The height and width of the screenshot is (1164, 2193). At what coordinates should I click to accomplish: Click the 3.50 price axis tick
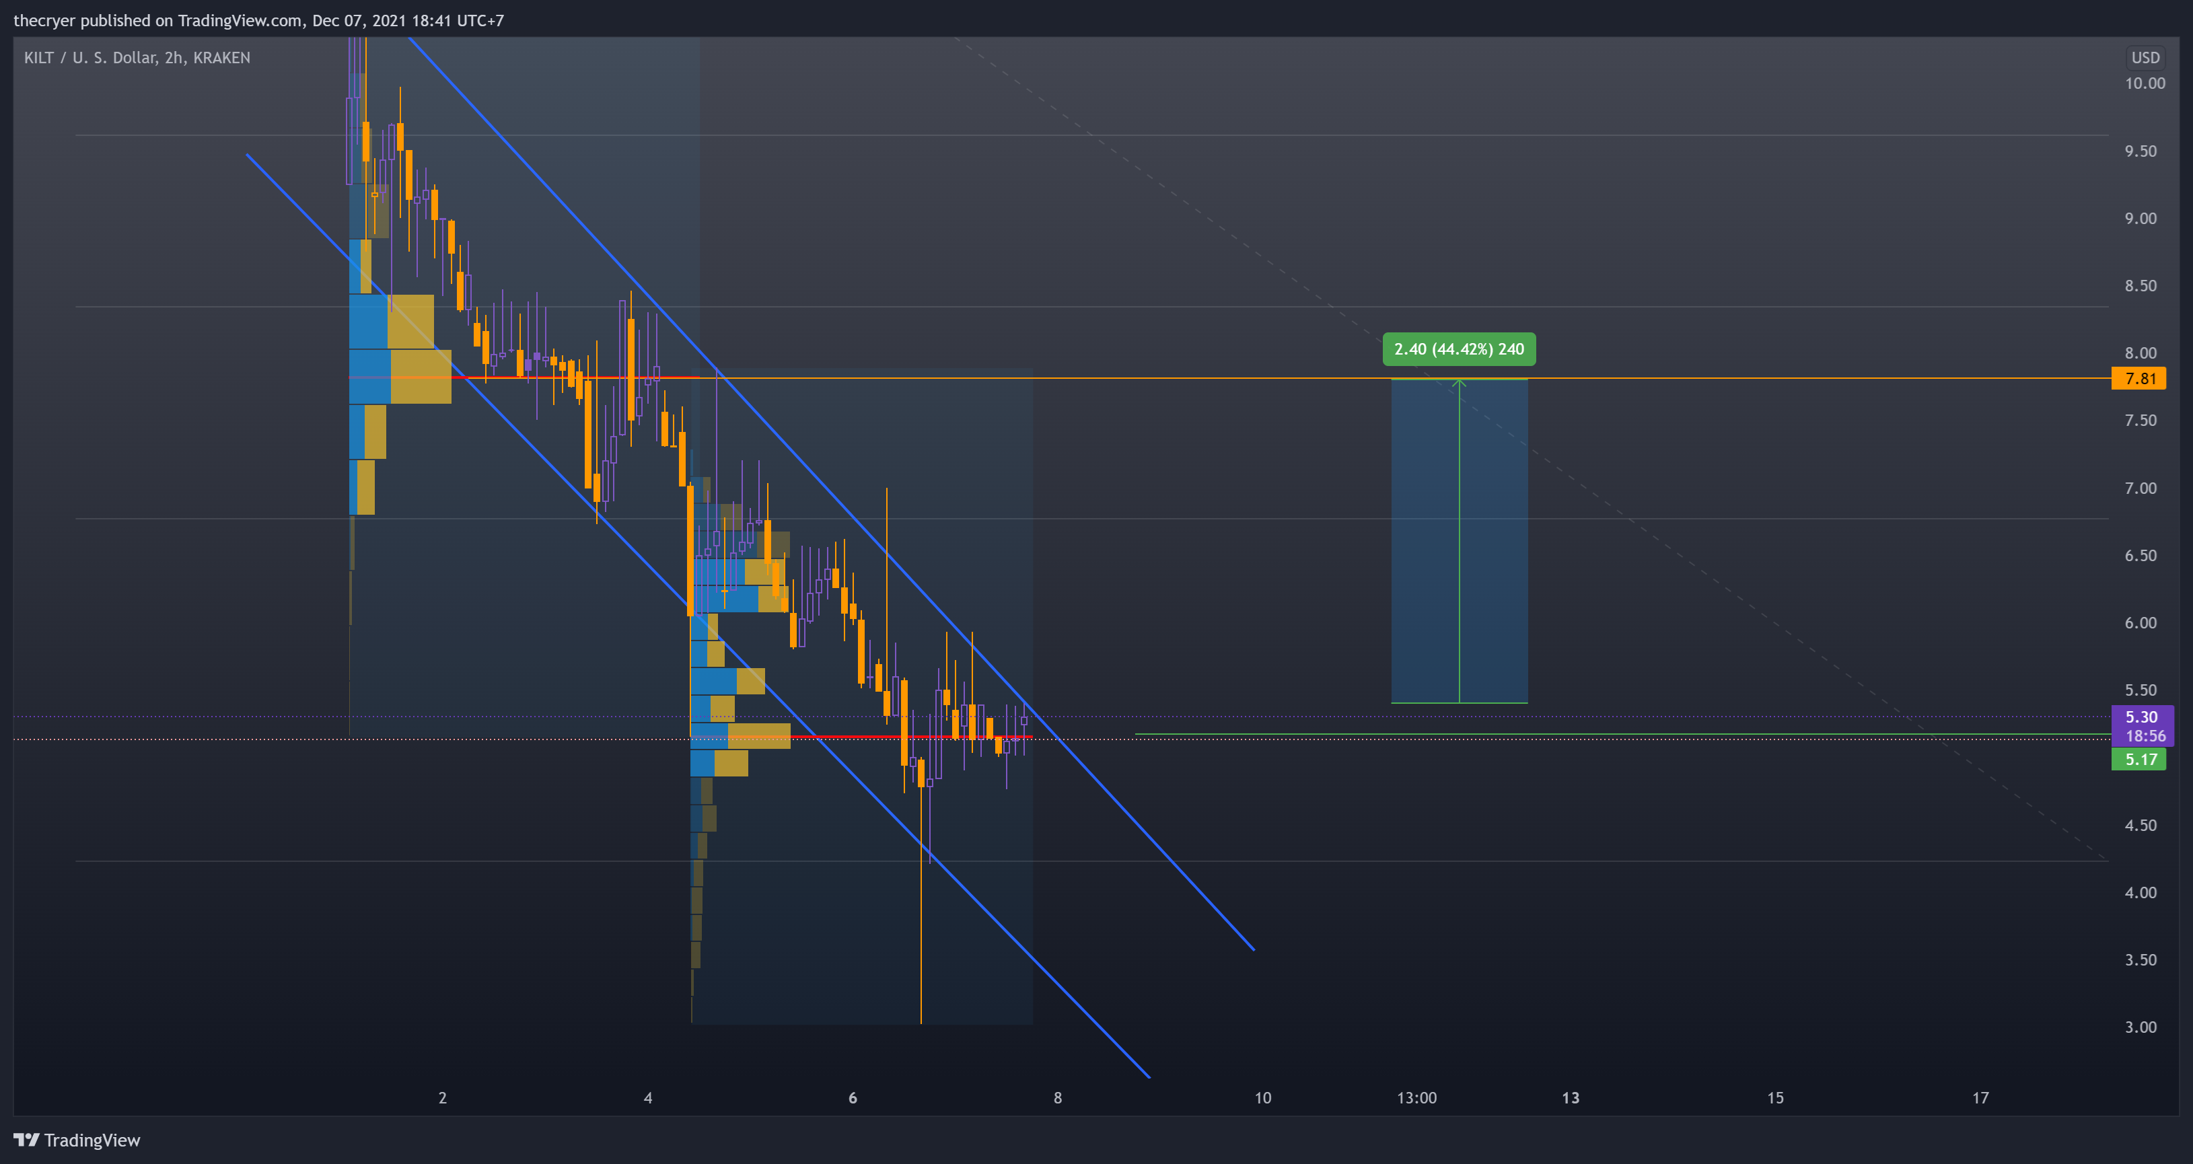[x=2141, y=959]
